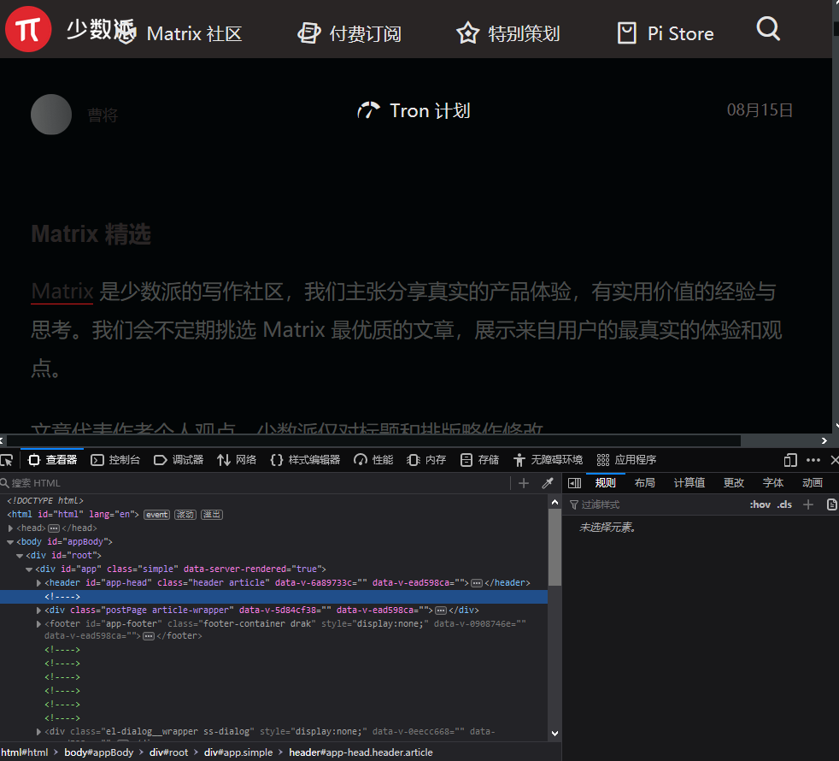Expand the postPage article-wrapper div

coord(38,610)
